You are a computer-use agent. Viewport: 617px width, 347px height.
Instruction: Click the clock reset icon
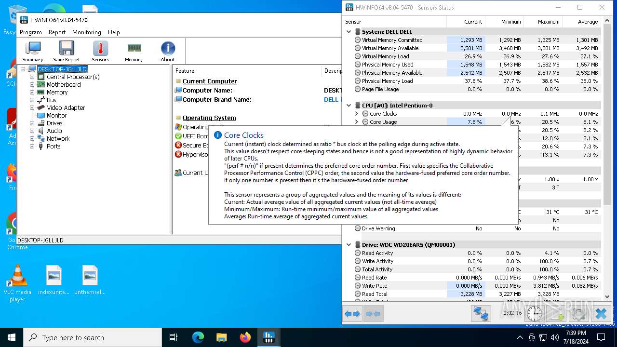[534, 314]
